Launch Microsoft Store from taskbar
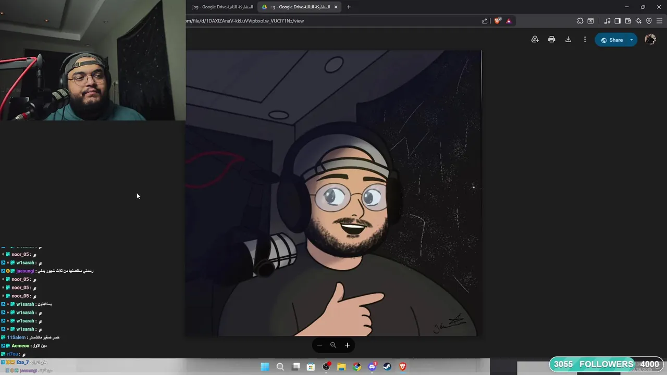The height and width of the screenshot is (375, 667). [311, 367]
